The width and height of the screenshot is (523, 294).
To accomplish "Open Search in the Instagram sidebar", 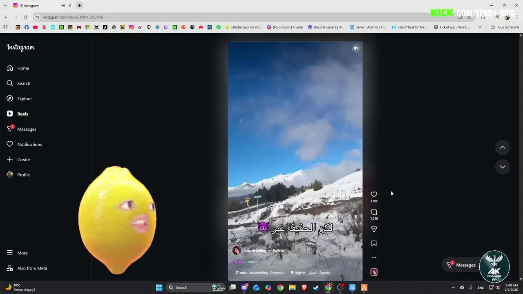I will click(x=18, y=83).
